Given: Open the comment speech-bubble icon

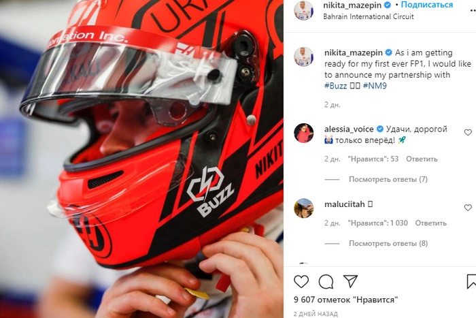Looking at the screenshot, I should 326,282.
